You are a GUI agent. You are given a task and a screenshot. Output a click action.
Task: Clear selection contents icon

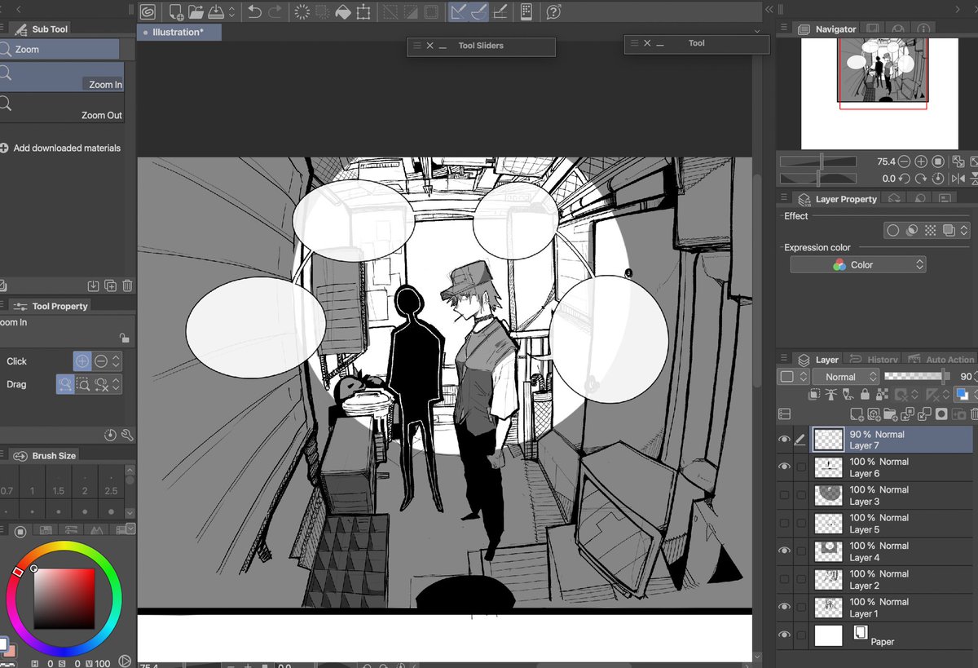click(302, 11)
